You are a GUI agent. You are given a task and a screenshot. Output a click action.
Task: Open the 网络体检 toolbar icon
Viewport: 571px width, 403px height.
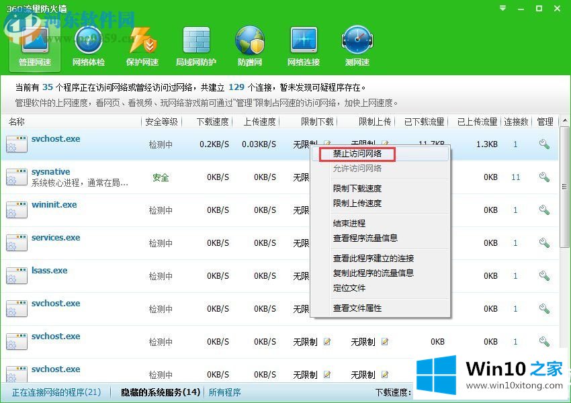click(x=89, y=46)
